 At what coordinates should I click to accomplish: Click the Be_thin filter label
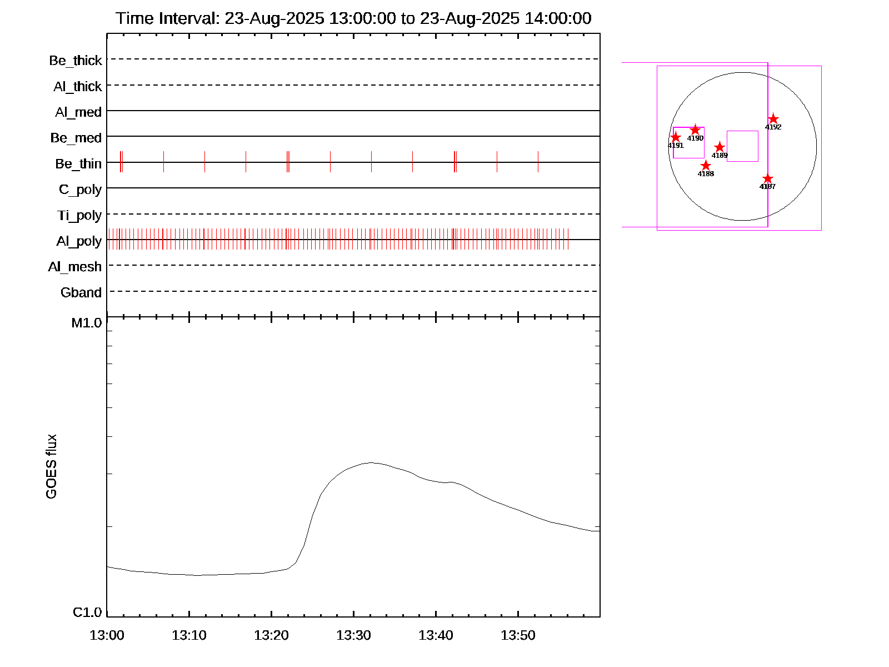point(78,164)
